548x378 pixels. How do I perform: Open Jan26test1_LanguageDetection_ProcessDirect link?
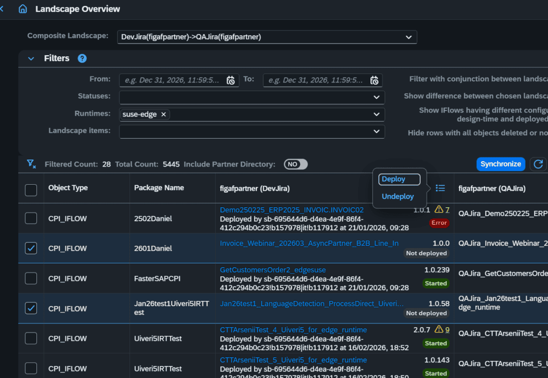[312, 304]
